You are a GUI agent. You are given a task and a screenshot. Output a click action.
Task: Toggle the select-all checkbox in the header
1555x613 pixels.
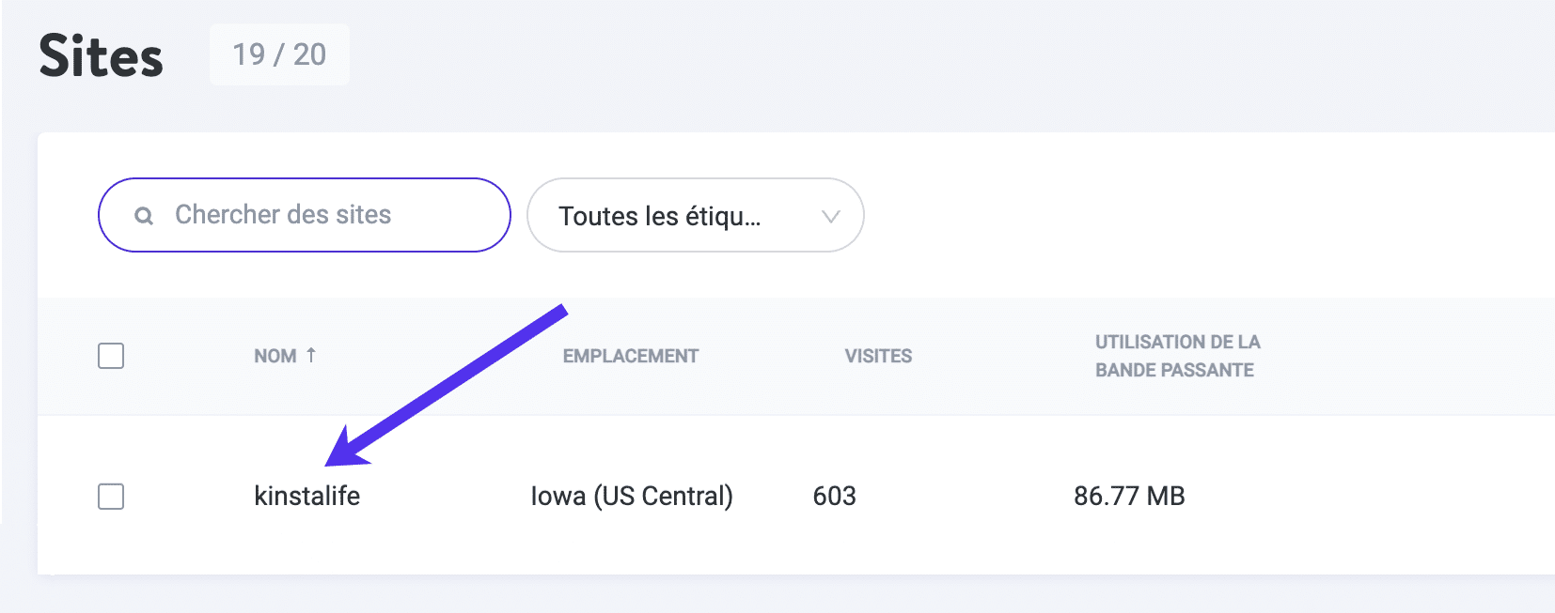click(110, 356)
